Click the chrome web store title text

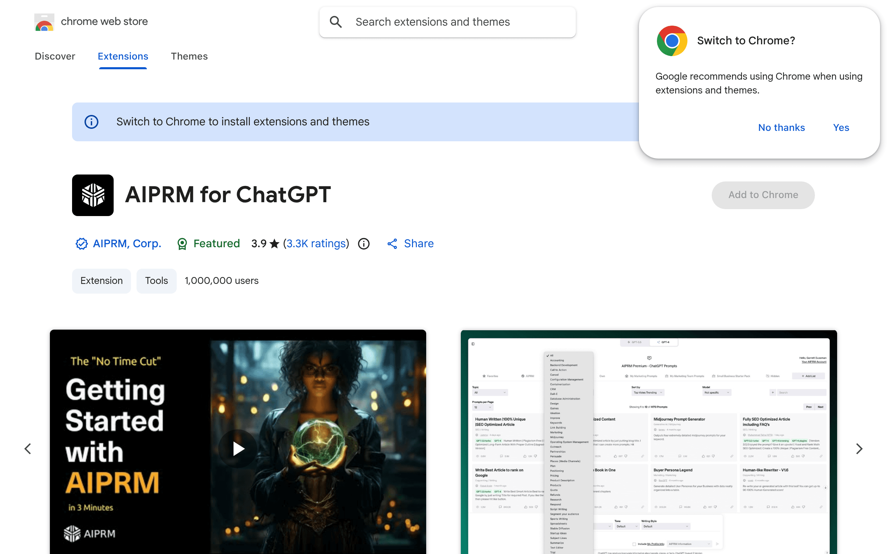coord(104,21)
